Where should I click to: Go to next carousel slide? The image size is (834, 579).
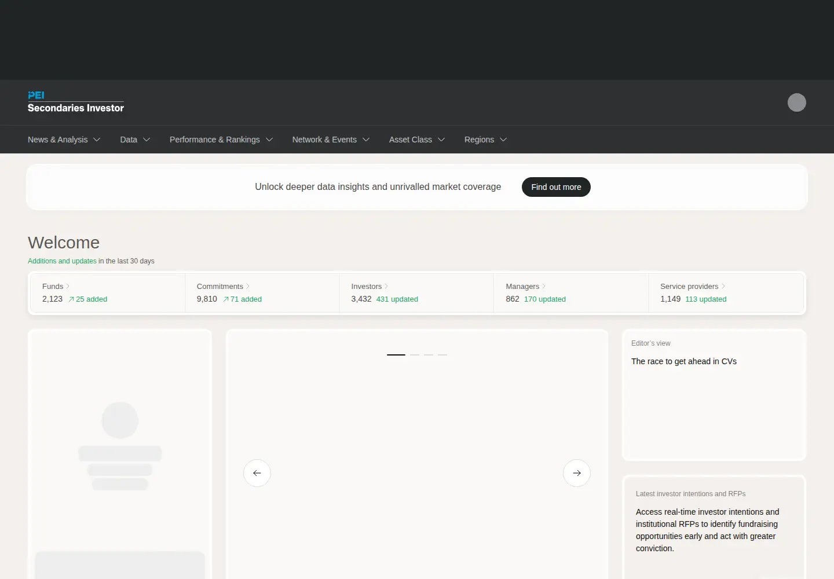click(577, 473)
